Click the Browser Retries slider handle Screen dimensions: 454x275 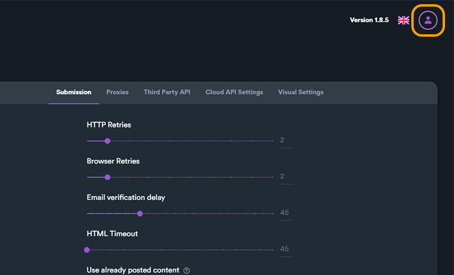coord(108,177)
